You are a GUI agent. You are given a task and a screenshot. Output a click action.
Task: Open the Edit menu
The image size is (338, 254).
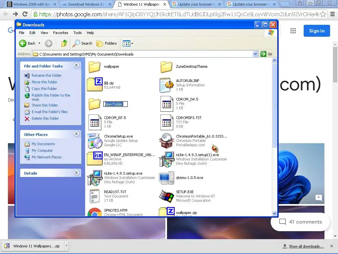pyautogui.click(x=32, y=33)
